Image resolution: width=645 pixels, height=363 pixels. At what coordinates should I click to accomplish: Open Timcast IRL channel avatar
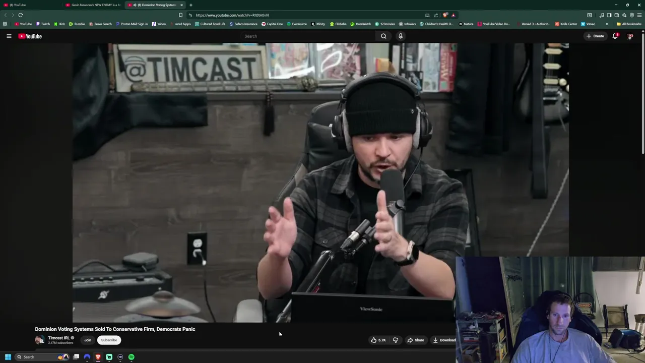coord(39,340)
